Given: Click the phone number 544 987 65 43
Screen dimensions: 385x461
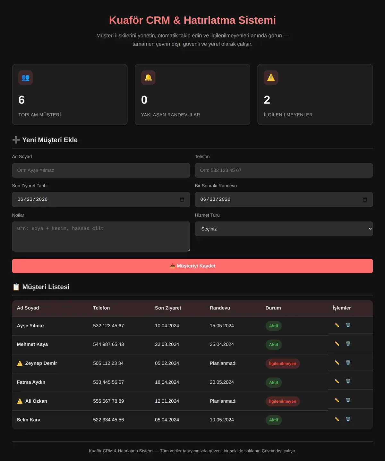Looking at the screenshot, I should click(x=108, y=344).
